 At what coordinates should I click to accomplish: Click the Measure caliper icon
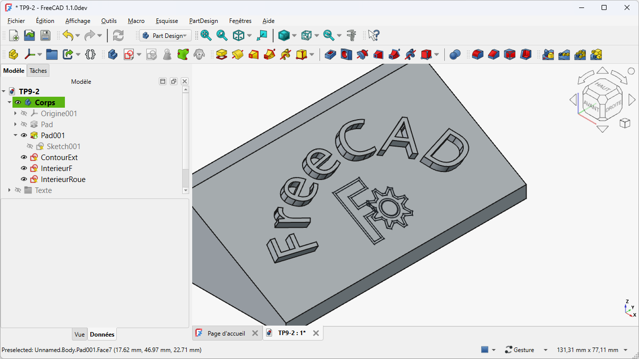coord(351,35)
